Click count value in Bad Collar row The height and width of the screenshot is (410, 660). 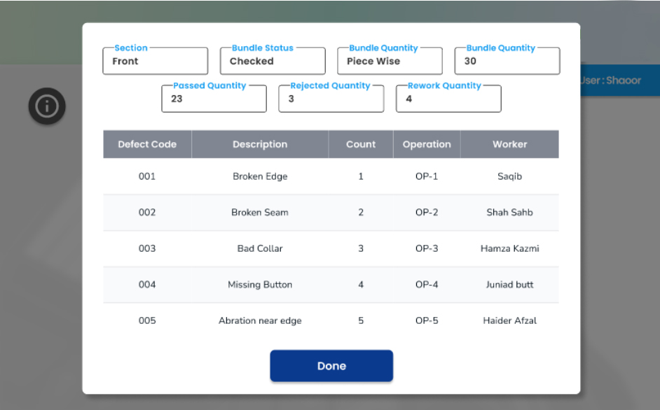(x=361, y=248)
